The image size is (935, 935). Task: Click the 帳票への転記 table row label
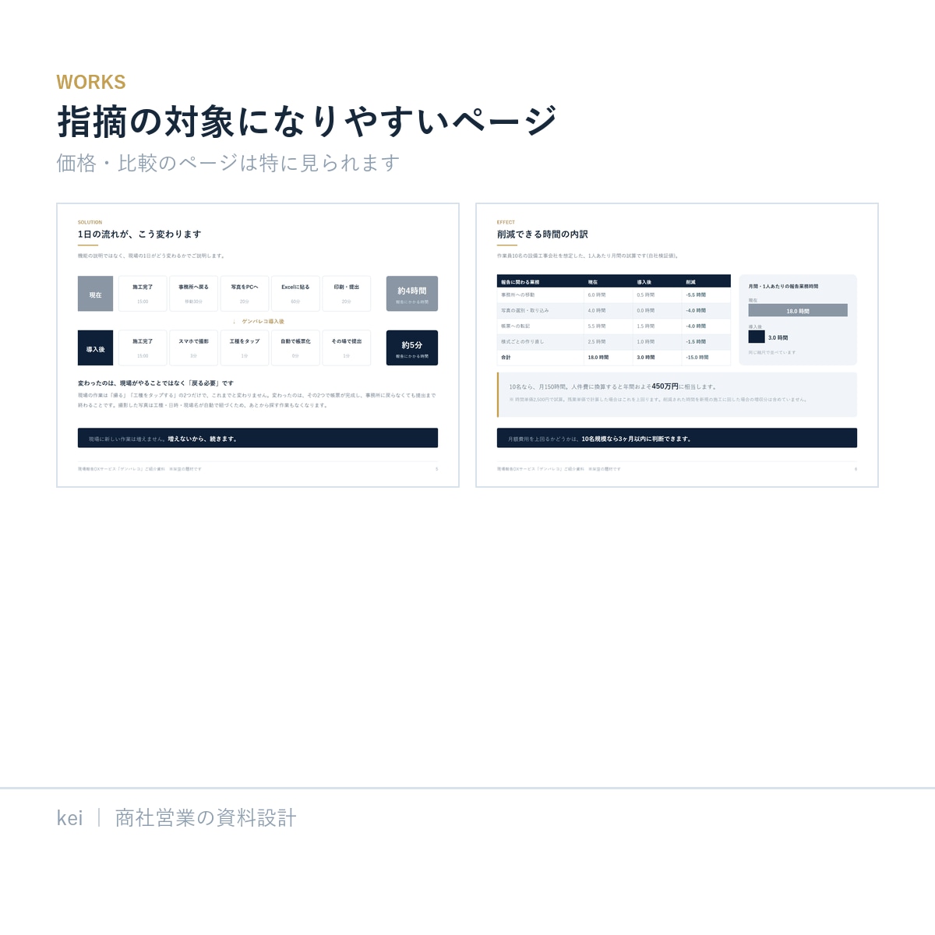(x=516, y=326)
